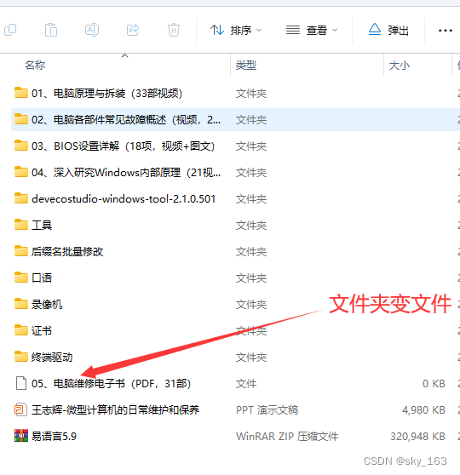Select the folder name 工具
The height and width of the screenshot is (475, 460).
point(42,225)
